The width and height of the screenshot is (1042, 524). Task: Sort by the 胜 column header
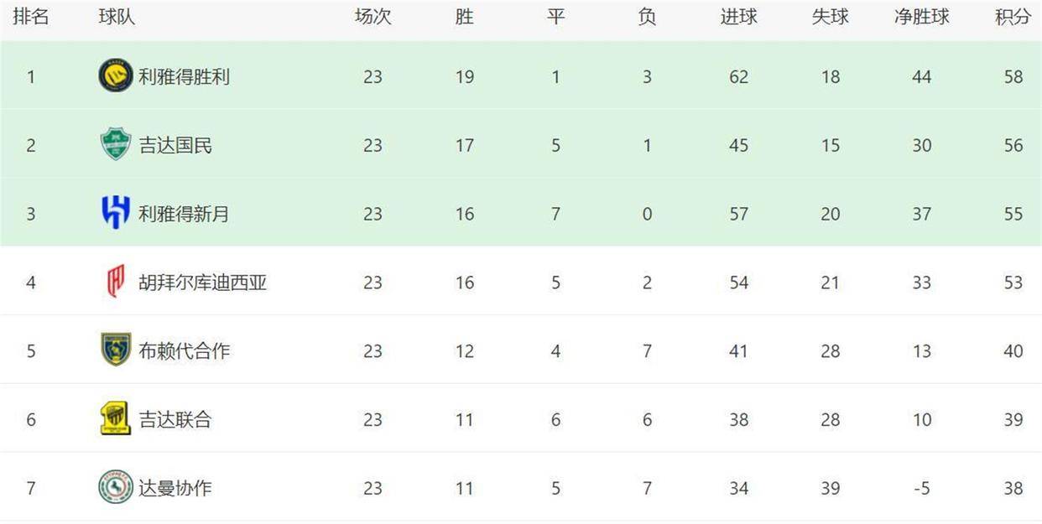464,17
